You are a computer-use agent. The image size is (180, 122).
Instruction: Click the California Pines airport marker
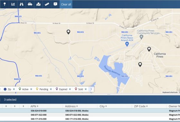coord(127,44)
